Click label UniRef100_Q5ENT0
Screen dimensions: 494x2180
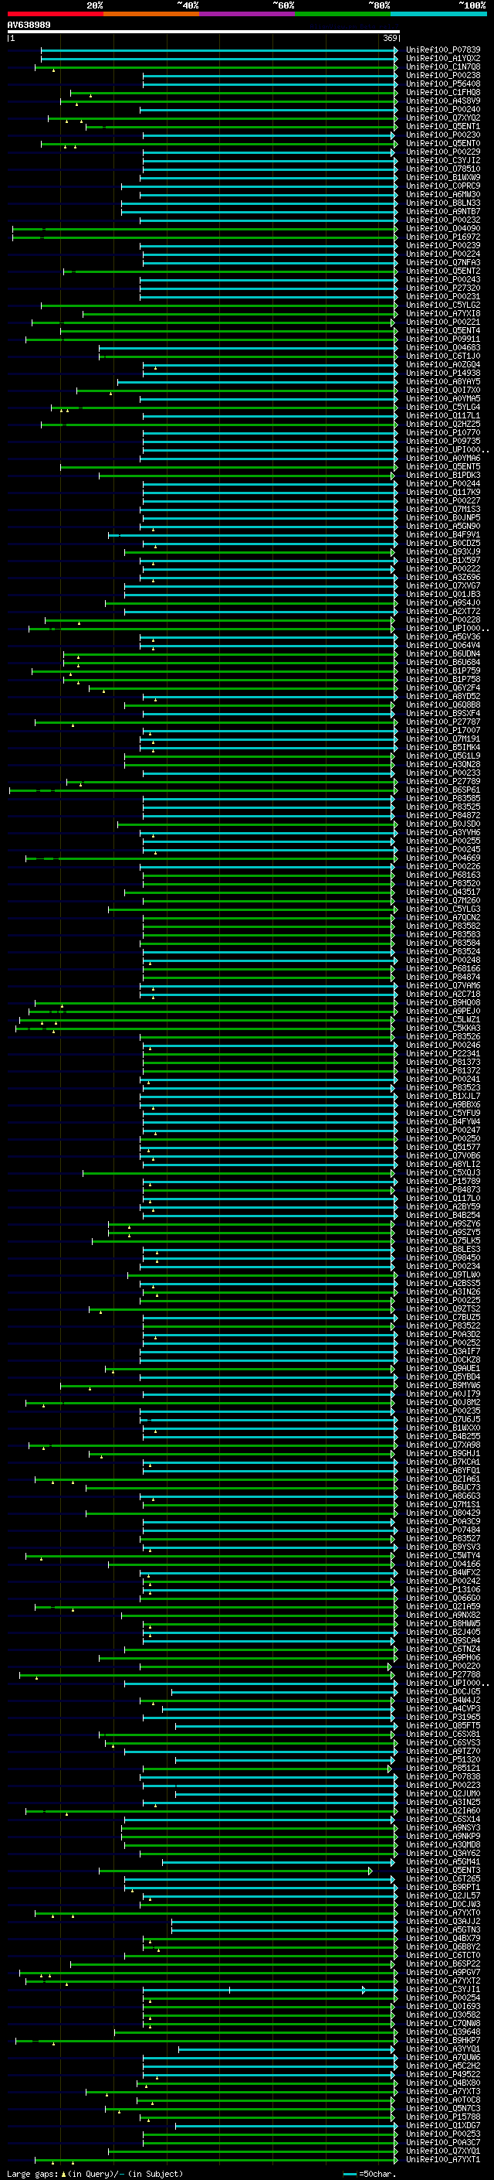pyautogui.click(x=443, y=143)
